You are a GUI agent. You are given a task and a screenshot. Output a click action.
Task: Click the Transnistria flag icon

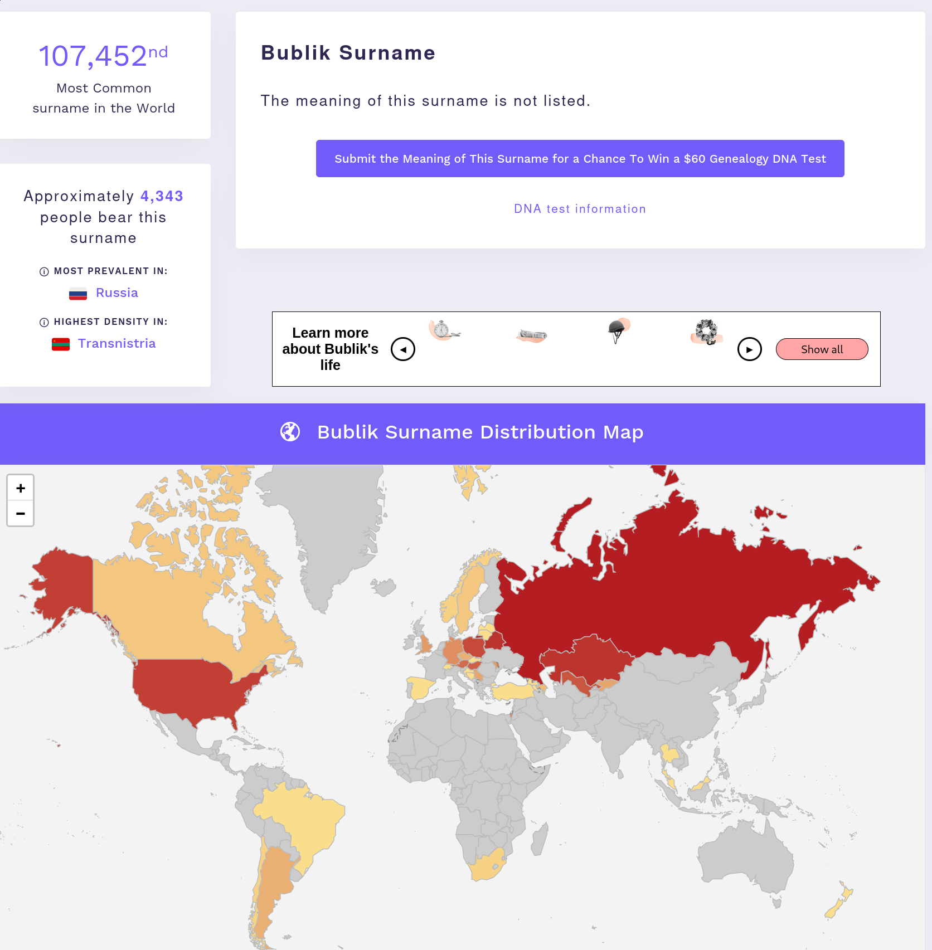tap(61, 344)
